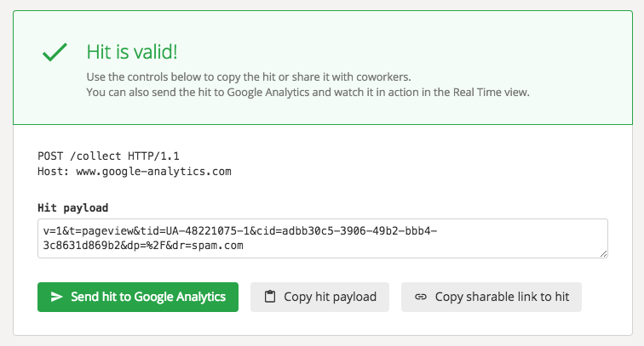Click the 'Real Time view' description sentence

[x=308, y=93]
